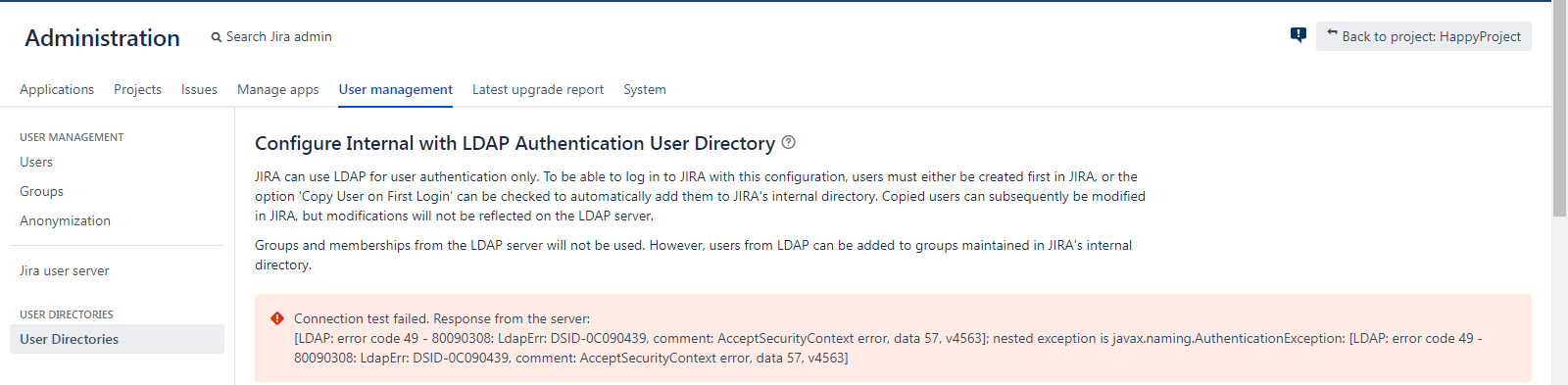Open the System tab
The height and width of the screenshot is (385, 1568).
coord(645,89)
